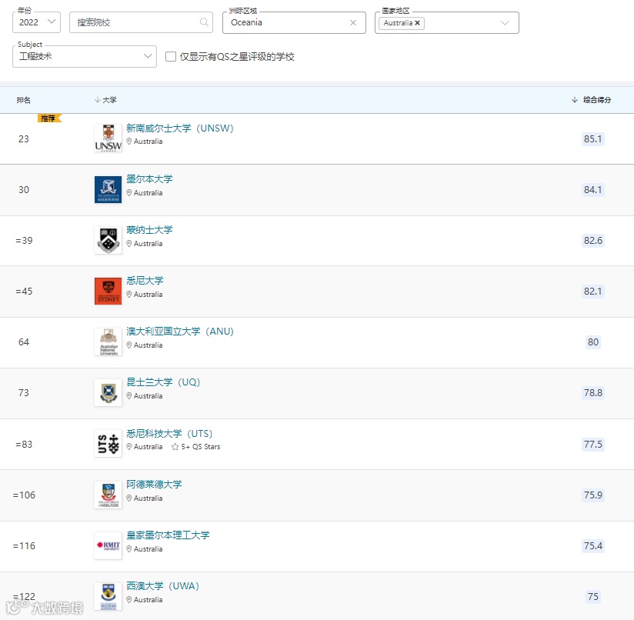Click rank =106 in 阿德莱德大学 row
634x620 pixels.
tap(24, 495)
